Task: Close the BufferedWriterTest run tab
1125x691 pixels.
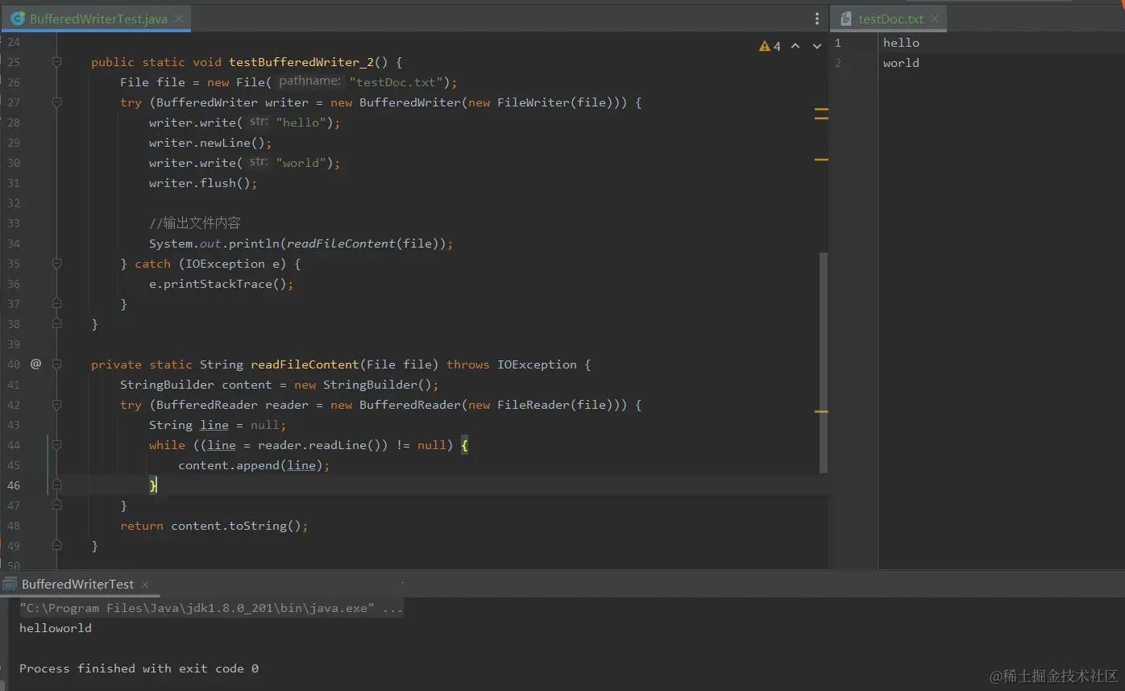Action: (145, 585)
